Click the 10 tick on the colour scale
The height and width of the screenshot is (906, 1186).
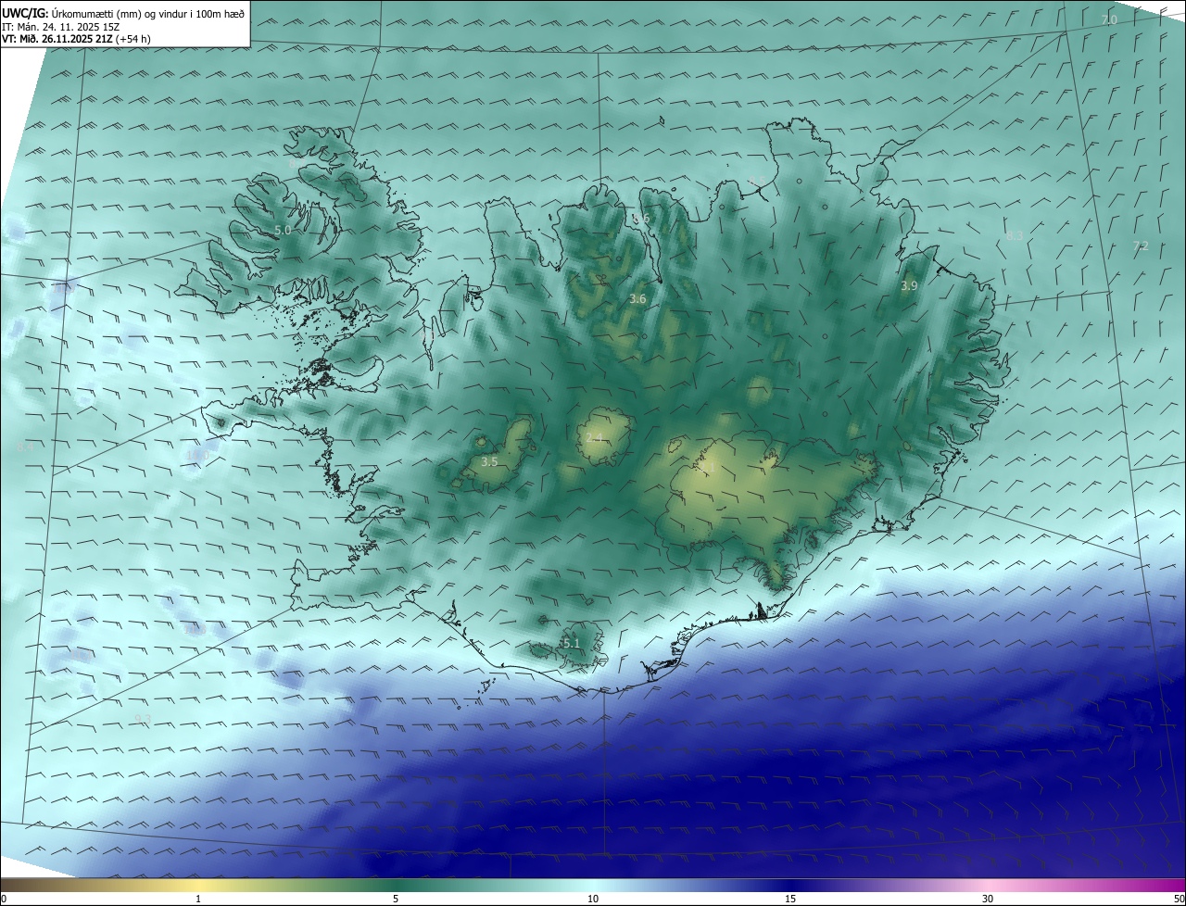pyautogui.click(x=593, y=899)
